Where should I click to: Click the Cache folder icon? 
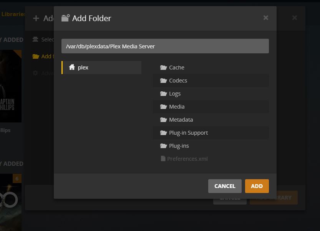[163, 68]
